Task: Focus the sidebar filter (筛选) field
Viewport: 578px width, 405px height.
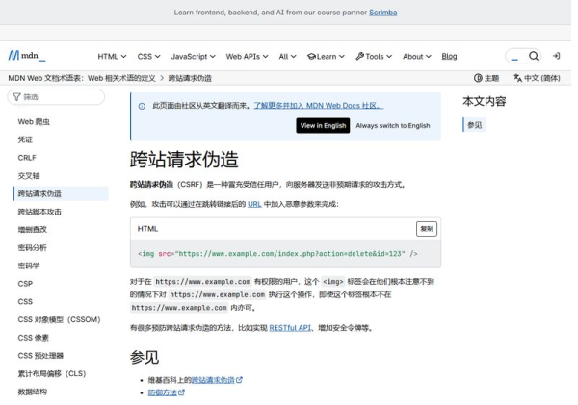Action: 56,97
